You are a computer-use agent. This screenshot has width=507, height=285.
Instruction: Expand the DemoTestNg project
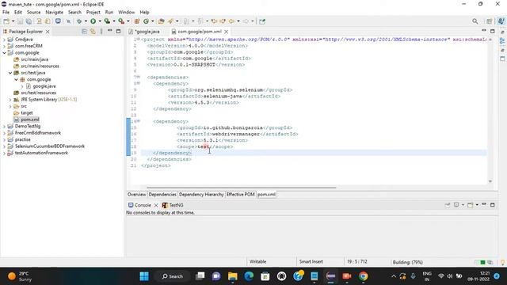(x=4, y=127)
